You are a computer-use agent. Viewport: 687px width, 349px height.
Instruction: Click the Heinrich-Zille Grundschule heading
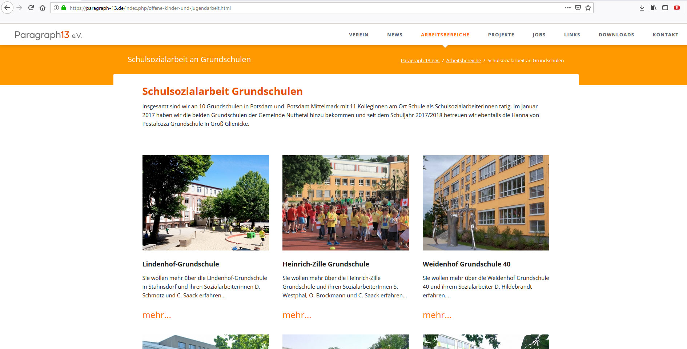coord(326,264)
